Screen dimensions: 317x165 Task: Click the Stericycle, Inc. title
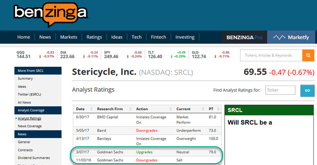[104, 72]
